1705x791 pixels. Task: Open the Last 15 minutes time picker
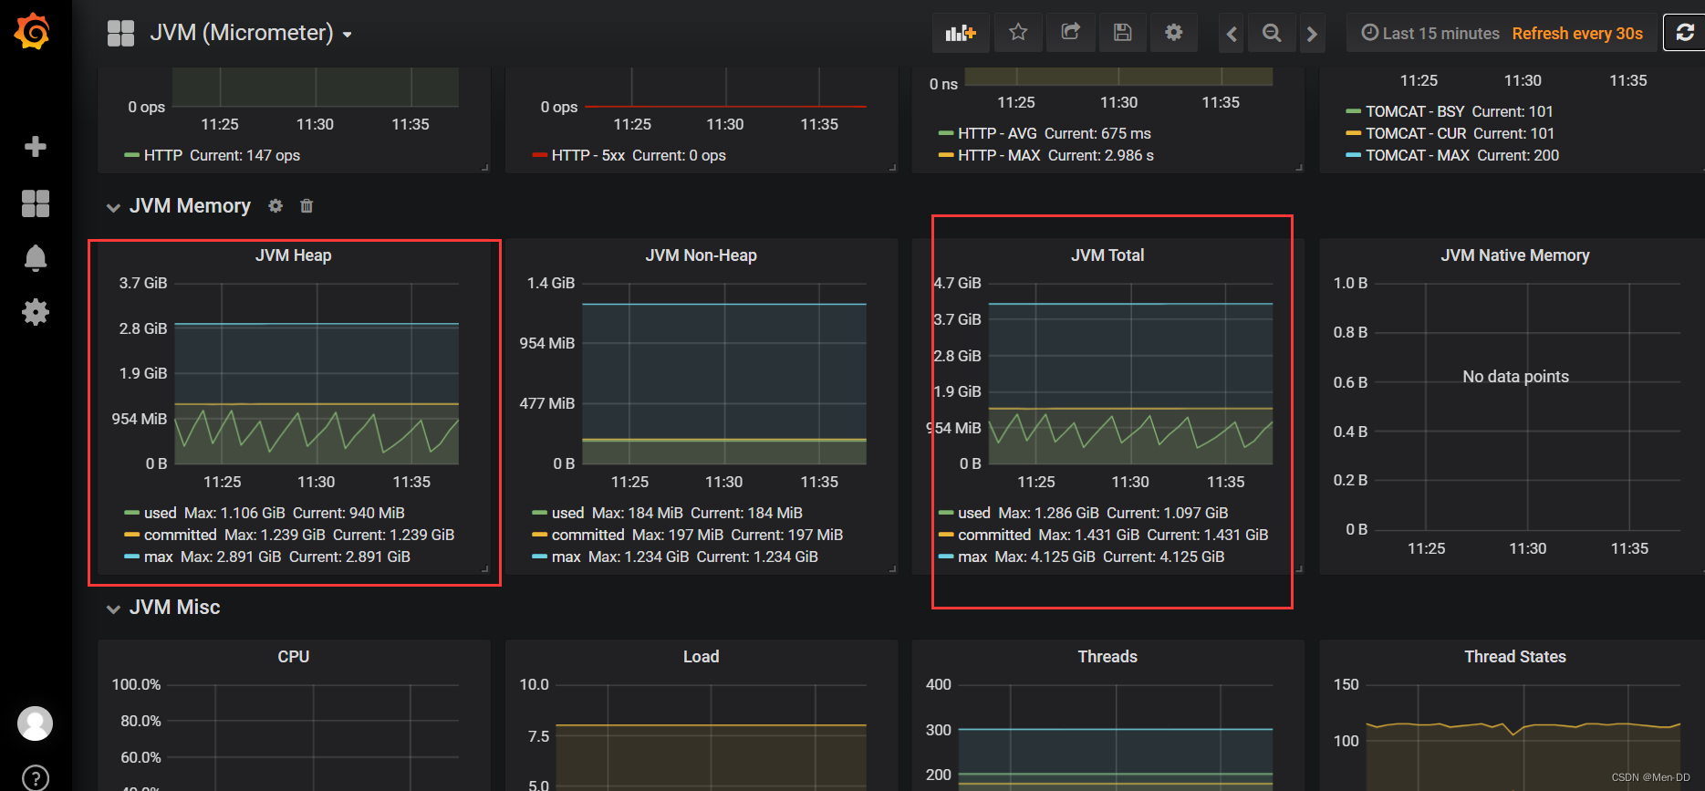pyautogui.click(x=1430, y=34)
